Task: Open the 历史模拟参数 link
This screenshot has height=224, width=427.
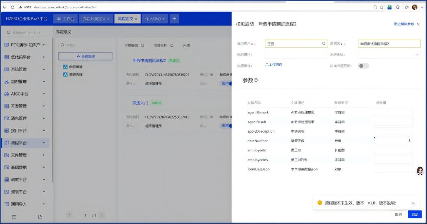Action: [404, 24]
